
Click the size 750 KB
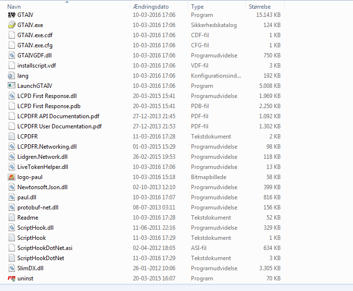pos(272,55)
